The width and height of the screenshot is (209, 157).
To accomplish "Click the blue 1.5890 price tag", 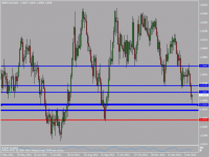I will click(204, 66).
